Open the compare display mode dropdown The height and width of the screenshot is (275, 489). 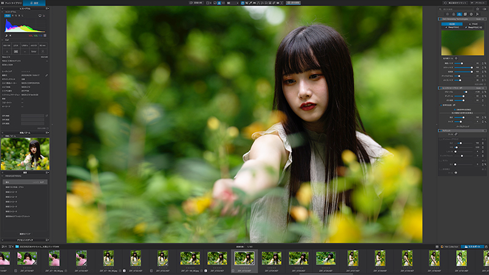pyautogui.click(x=209, y=3)
